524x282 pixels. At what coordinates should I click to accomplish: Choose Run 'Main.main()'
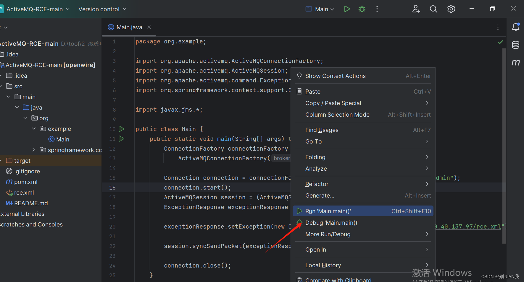click(363, 211)
